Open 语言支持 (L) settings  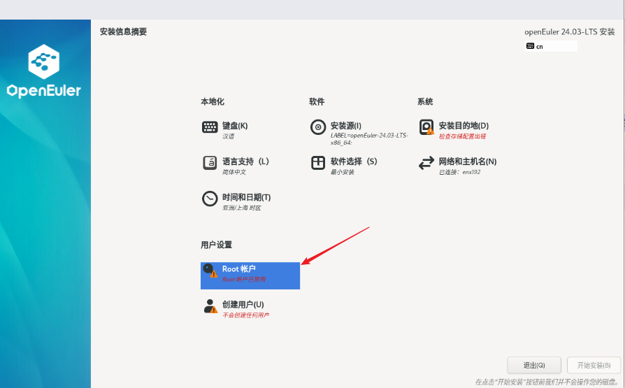click(x=245, y=161)
